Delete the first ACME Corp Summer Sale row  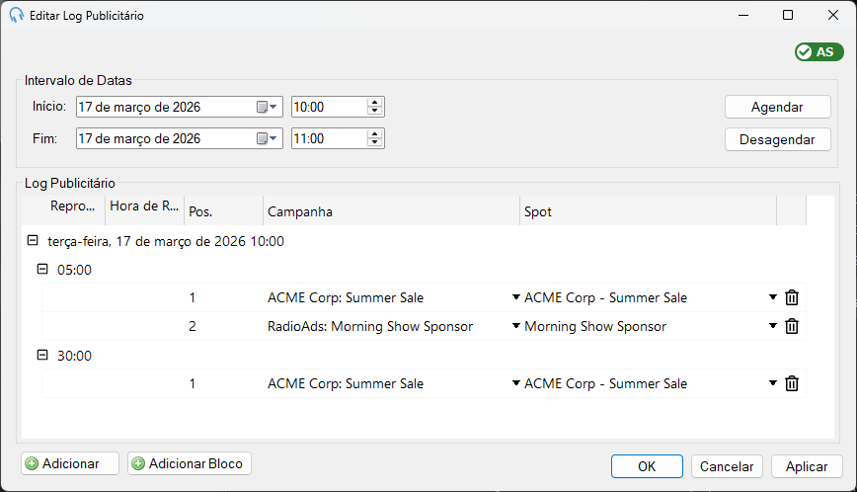[792, 297]
